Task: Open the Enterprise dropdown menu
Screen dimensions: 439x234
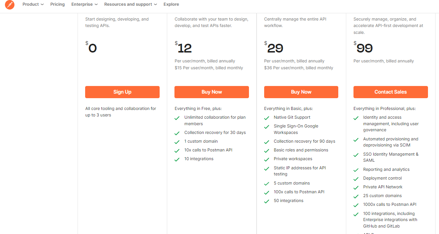Action: (x=84, y=4)
